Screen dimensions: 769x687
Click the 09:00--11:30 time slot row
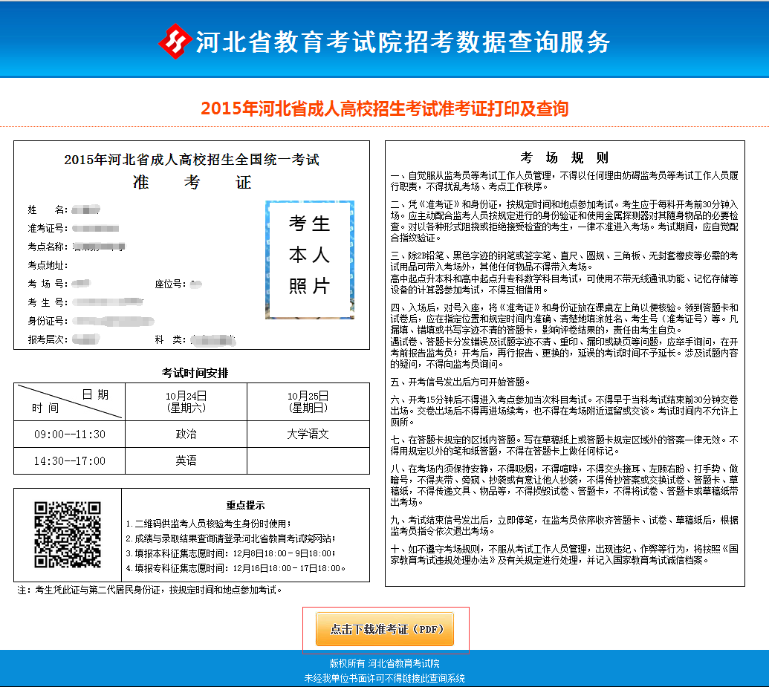click(x=69, y=434)
